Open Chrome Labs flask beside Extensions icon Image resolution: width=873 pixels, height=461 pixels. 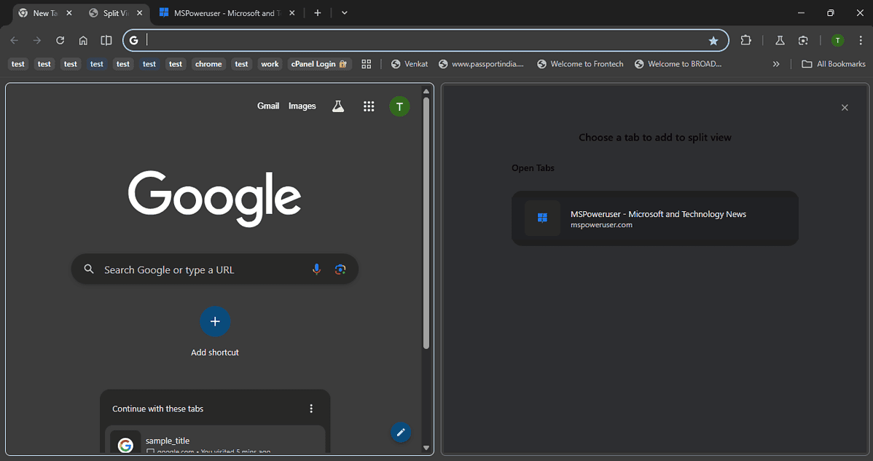click(x=780, y=40)
